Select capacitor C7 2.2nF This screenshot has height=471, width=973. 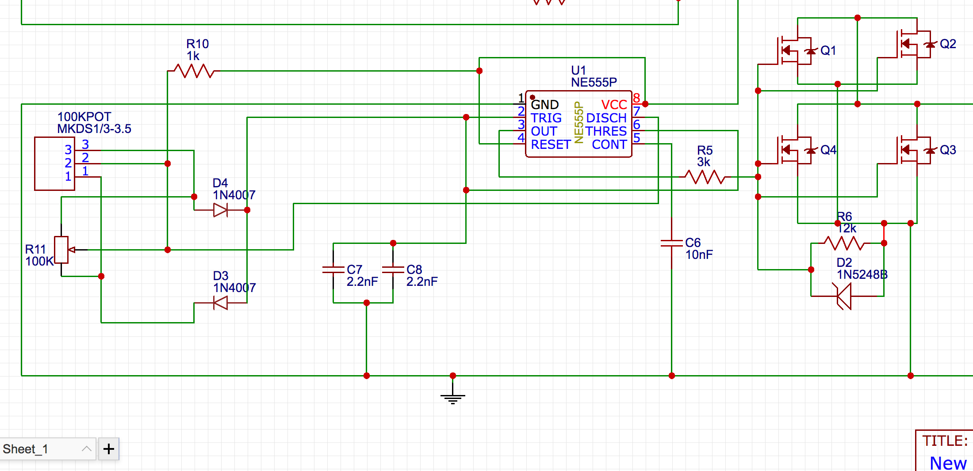333,270
